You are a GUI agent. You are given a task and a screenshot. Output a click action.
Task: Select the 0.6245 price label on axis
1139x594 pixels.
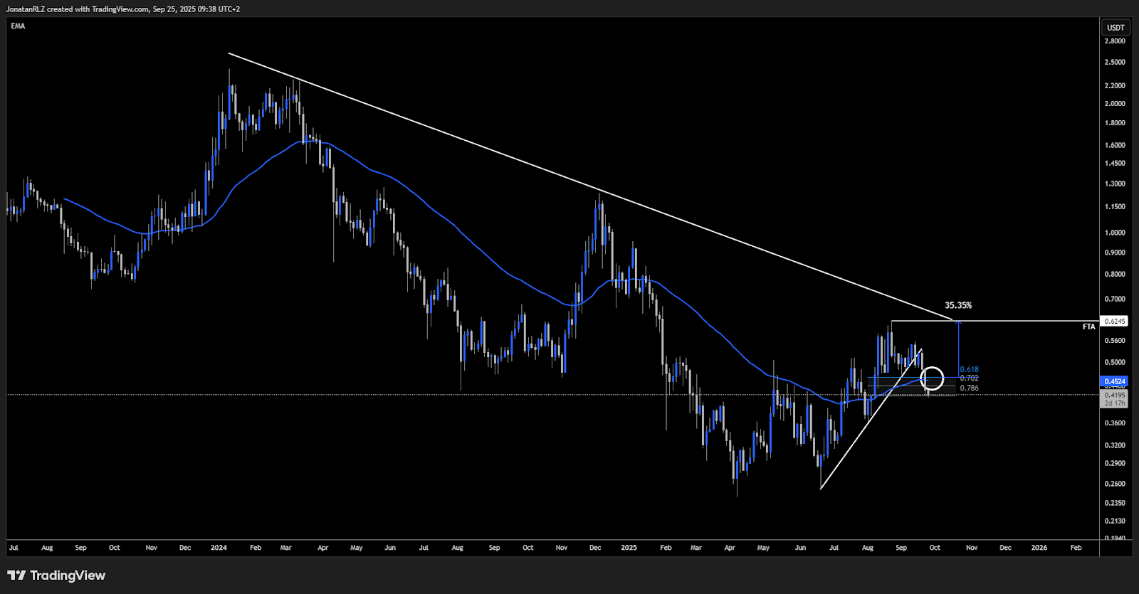click(x=1114, y=321)
